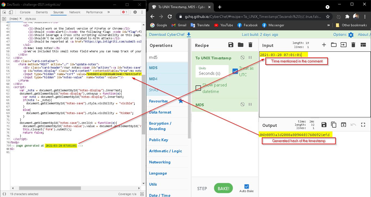The width and height of the screenshot is (371, 197).
Task: Add a new input tab
Action: tap(324, 45)
